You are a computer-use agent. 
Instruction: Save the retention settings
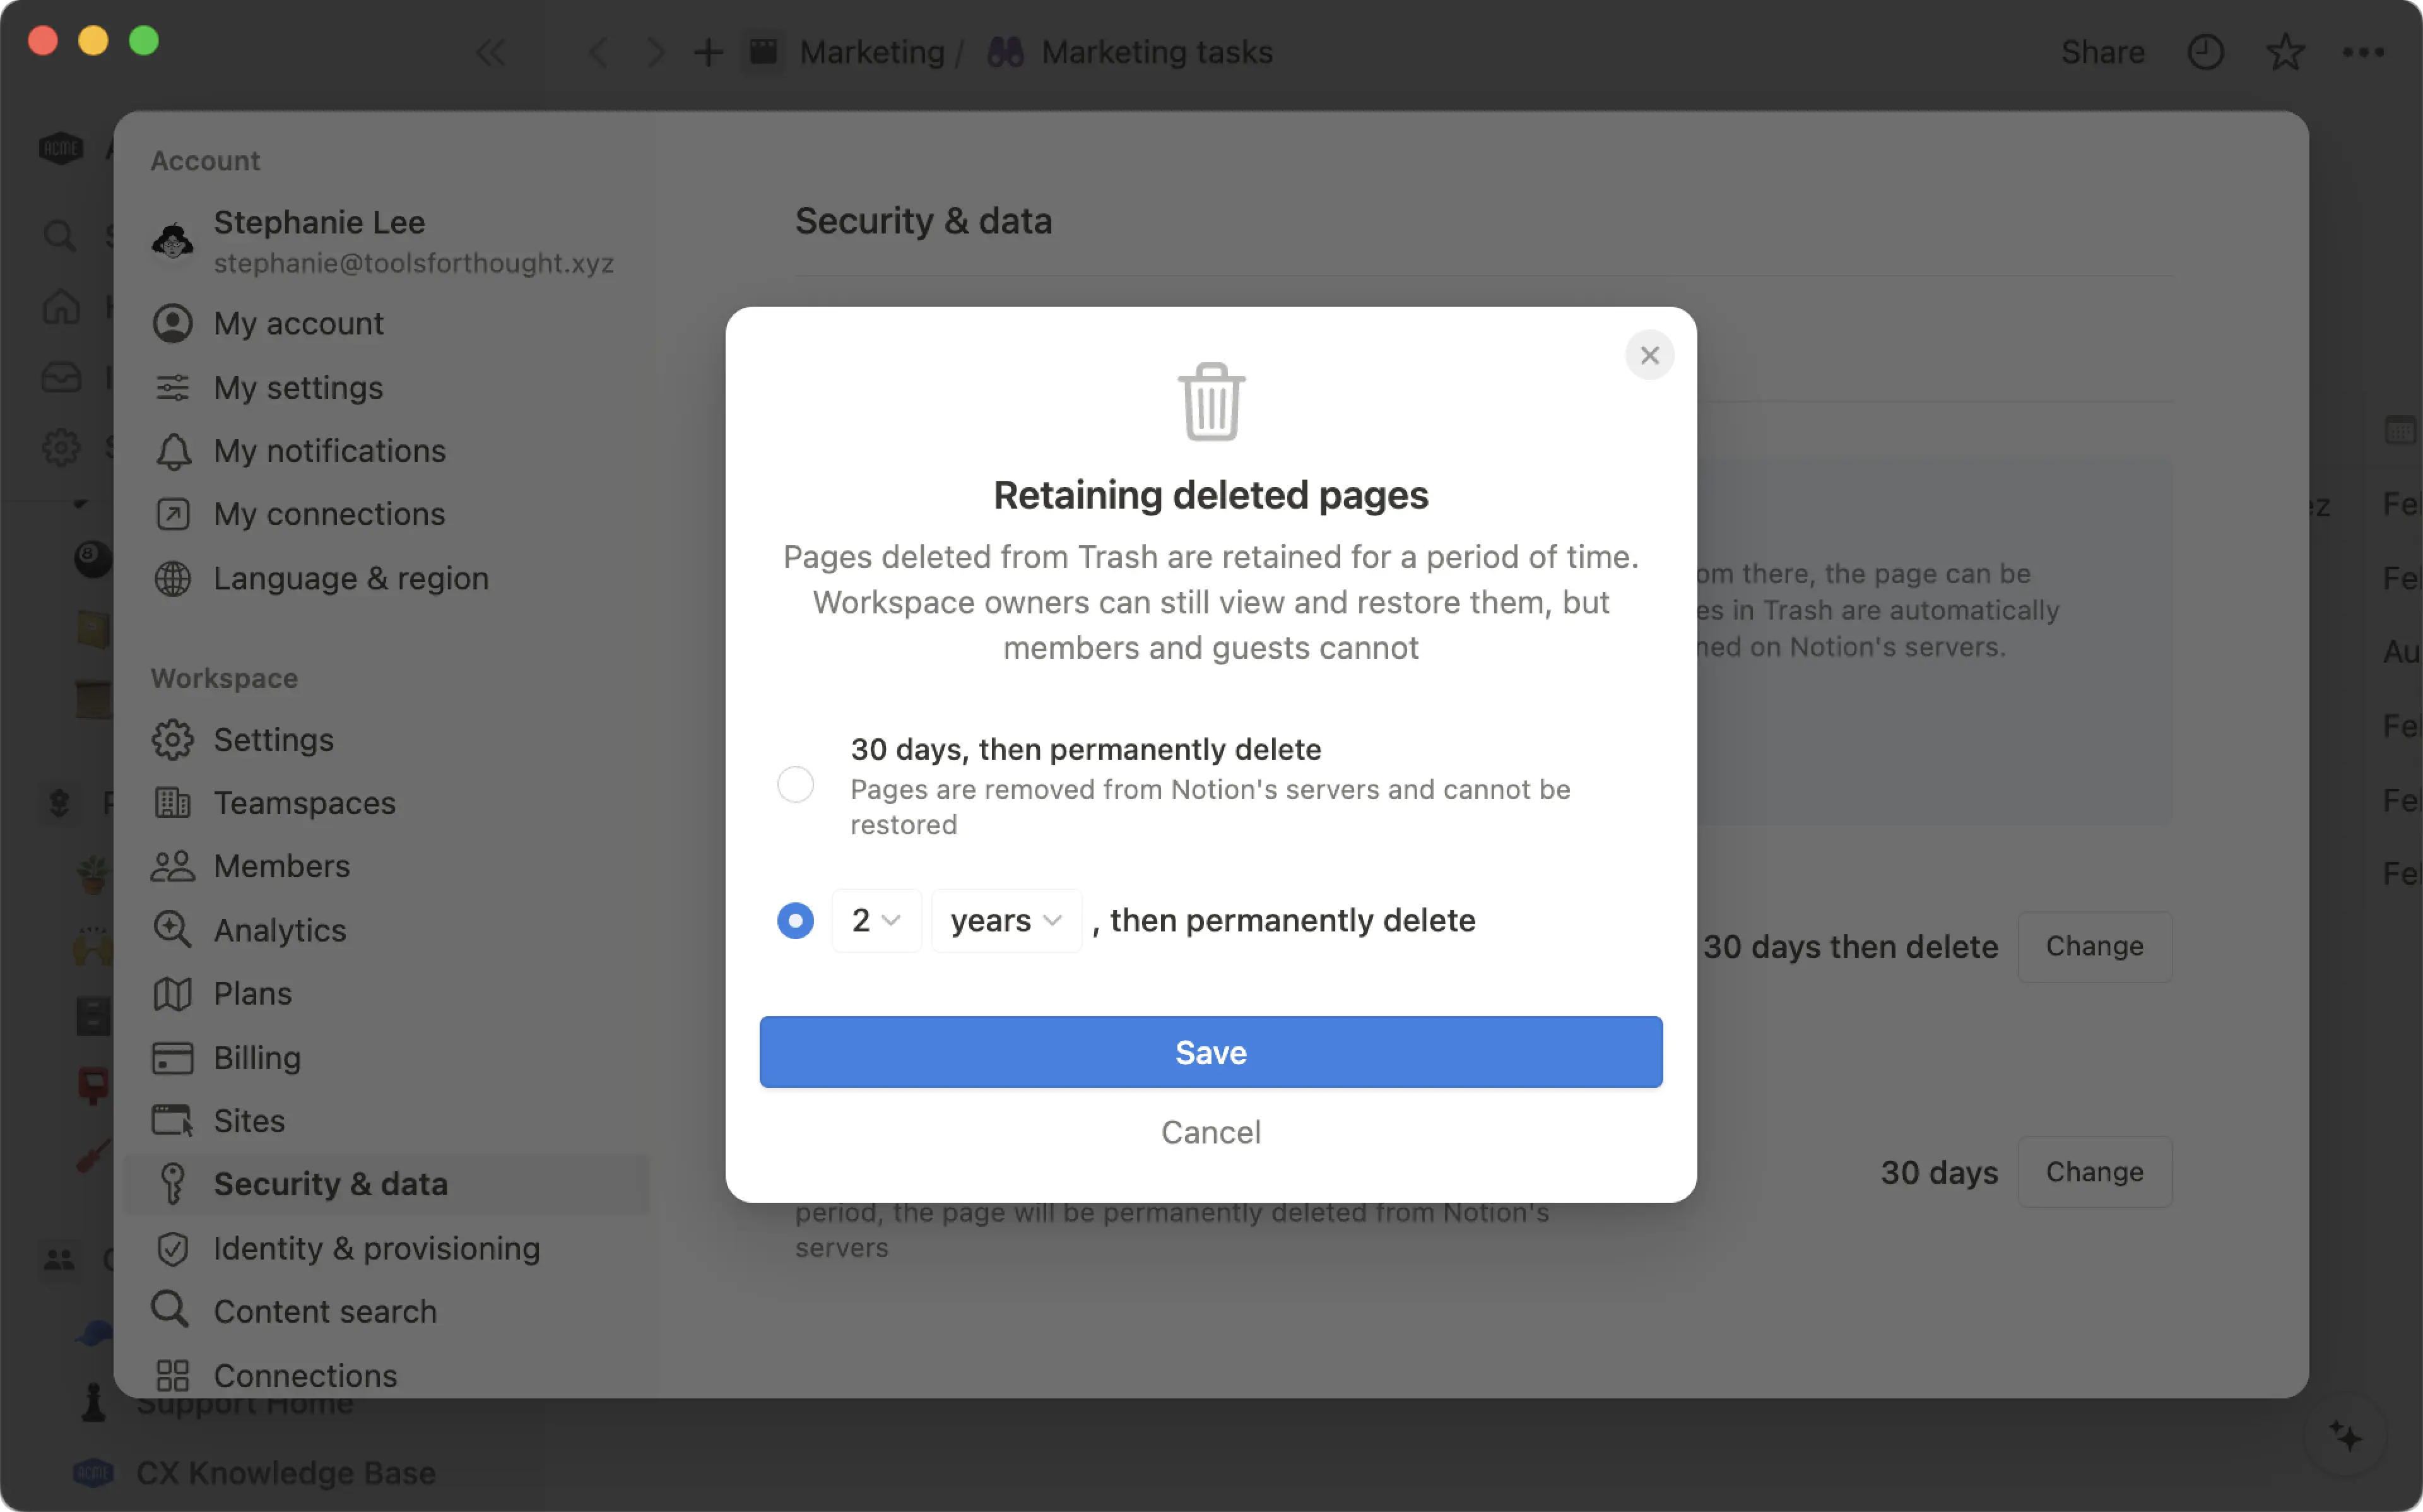click(x=1210, y=1051)
